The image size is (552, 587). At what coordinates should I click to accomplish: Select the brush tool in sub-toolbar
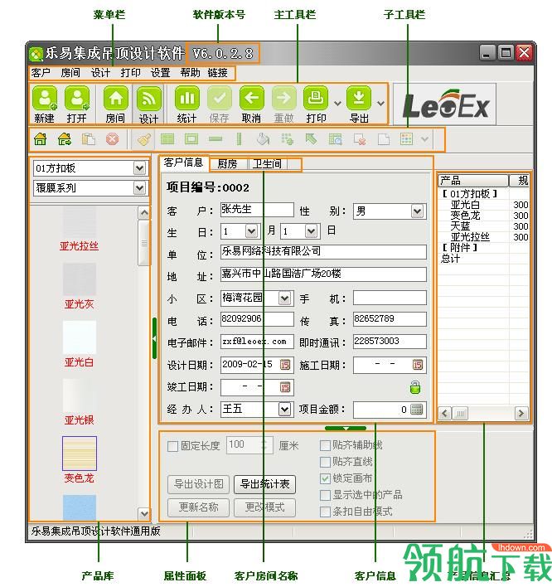(x=143, y=139)
